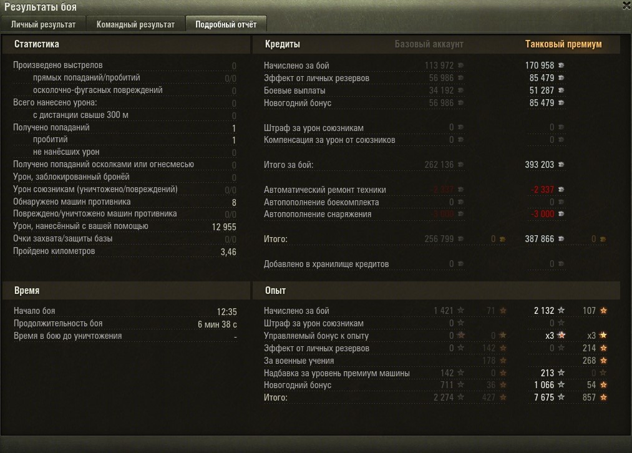
Task: Click Урон, заблокированный бронёй row
Action: tap(125, 177)
